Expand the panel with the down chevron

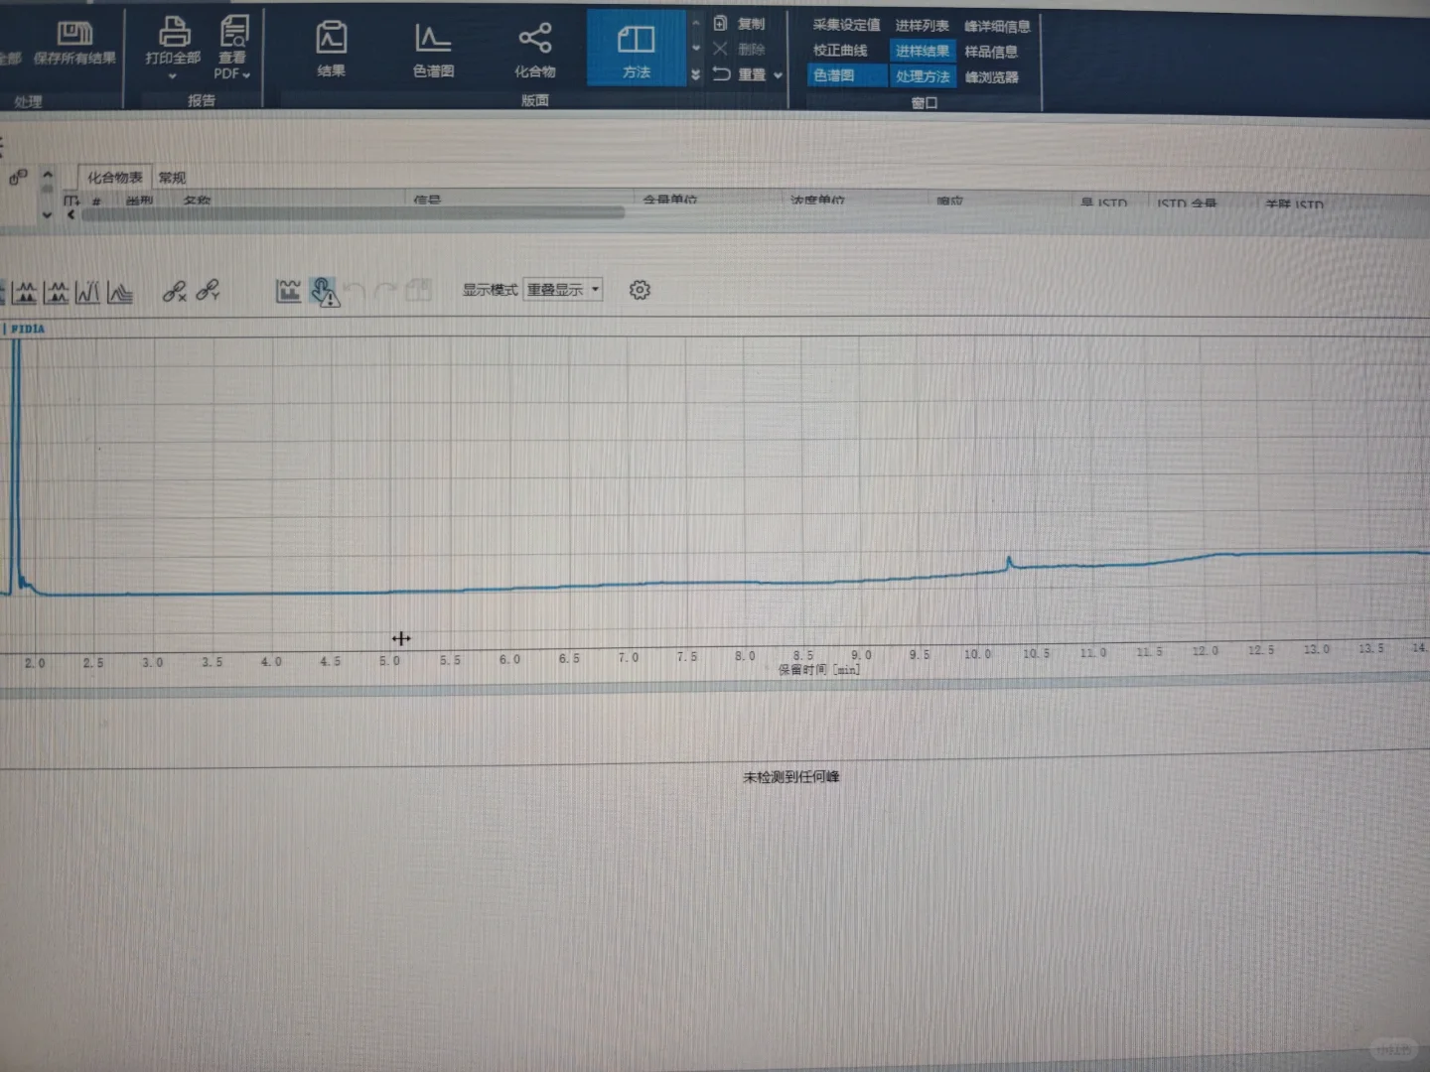[x=47, y=214]
